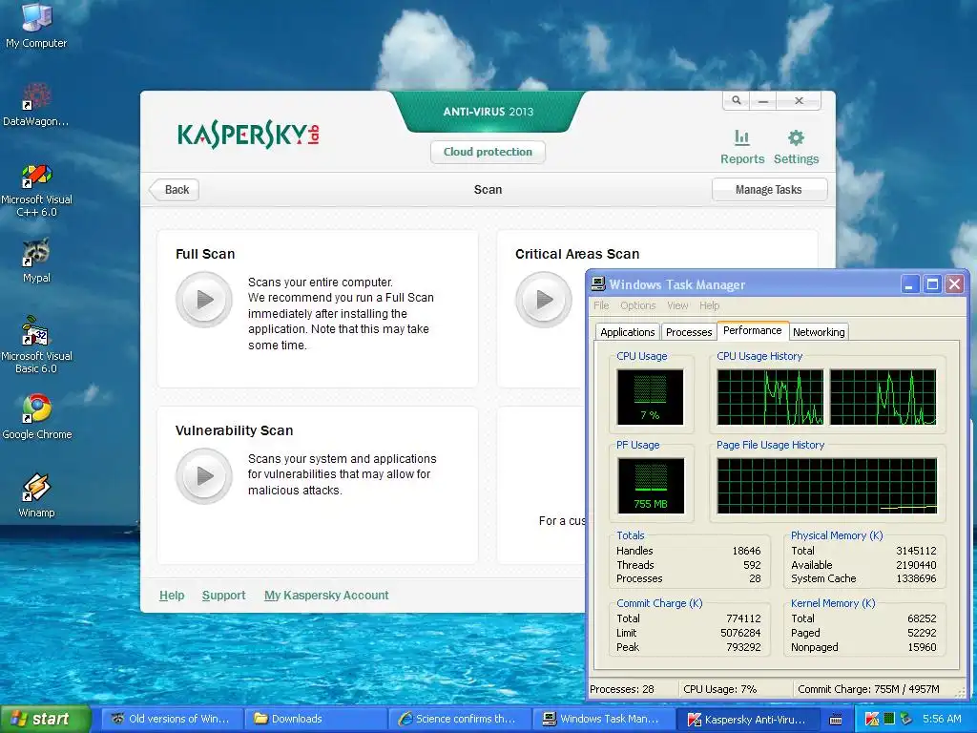The image size is (977, 733).
Task: Switch to the Applications tab
Action: (628, 332)
